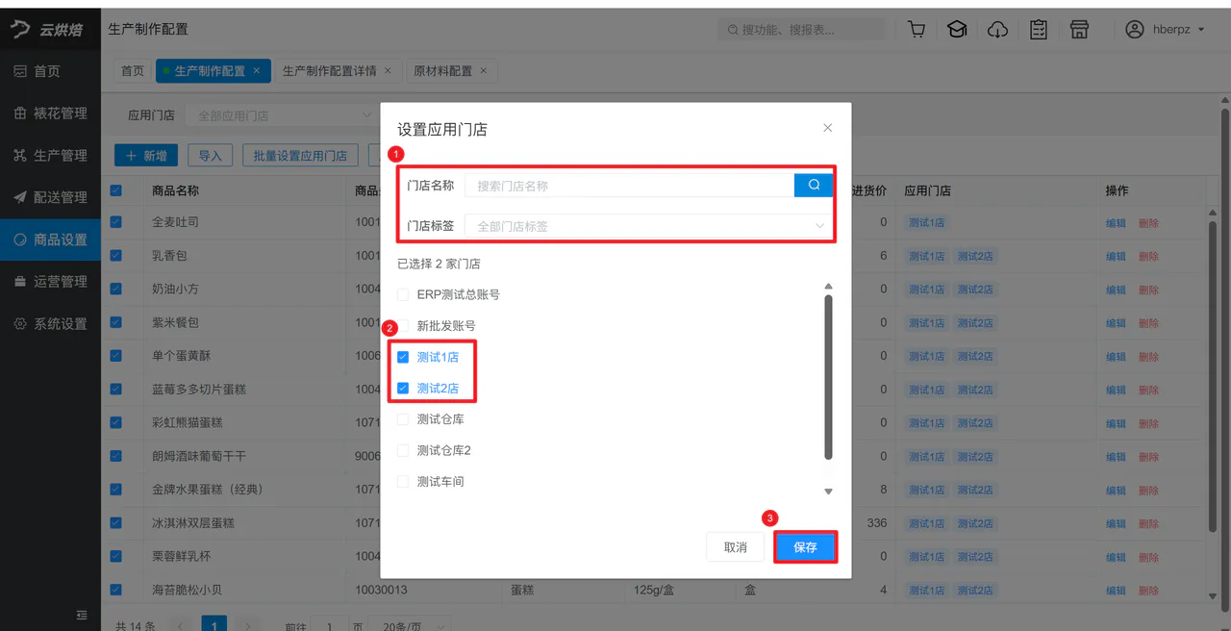Click the graduation cap tutorial icon
This screenshot has height=631, width=1231.
click(x=957, y=30)
